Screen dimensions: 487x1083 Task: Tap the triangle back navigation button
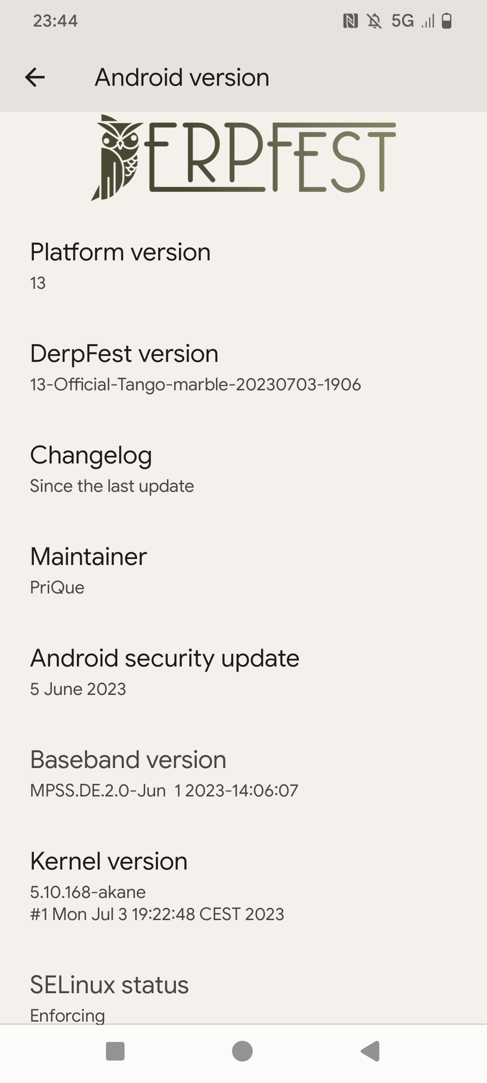370,1051
